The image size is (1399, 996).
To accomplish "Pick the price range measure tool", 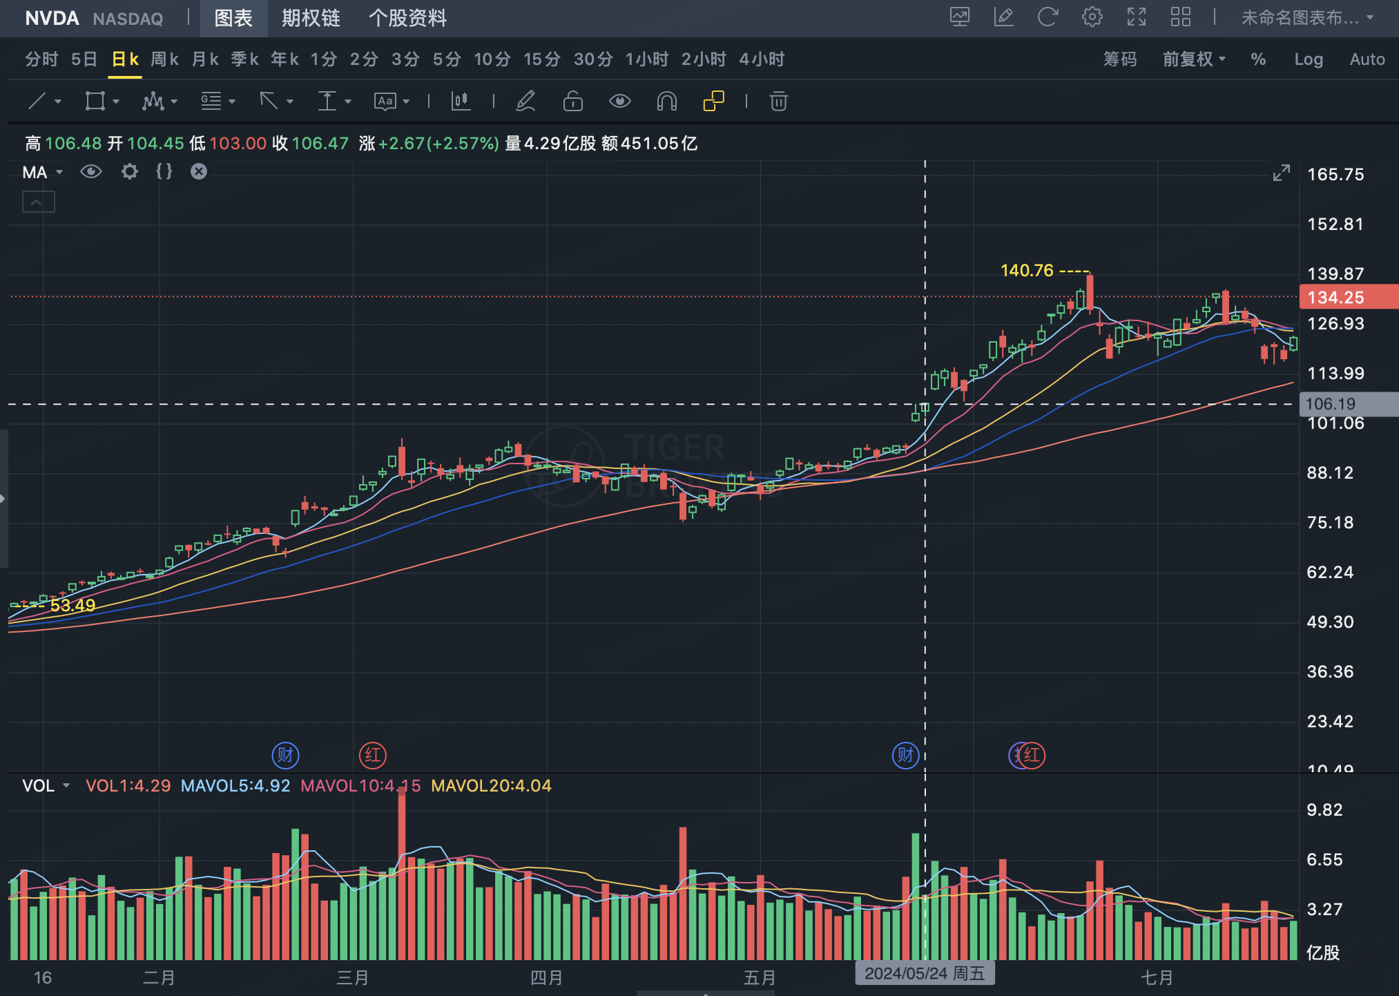I will [x=327, y=102].
